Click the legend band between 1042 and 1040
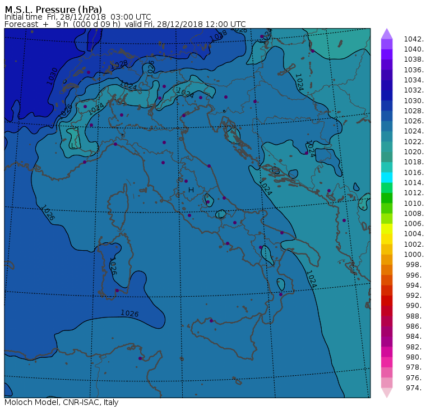Screen dimensions: 426x410 pos(387,44)
